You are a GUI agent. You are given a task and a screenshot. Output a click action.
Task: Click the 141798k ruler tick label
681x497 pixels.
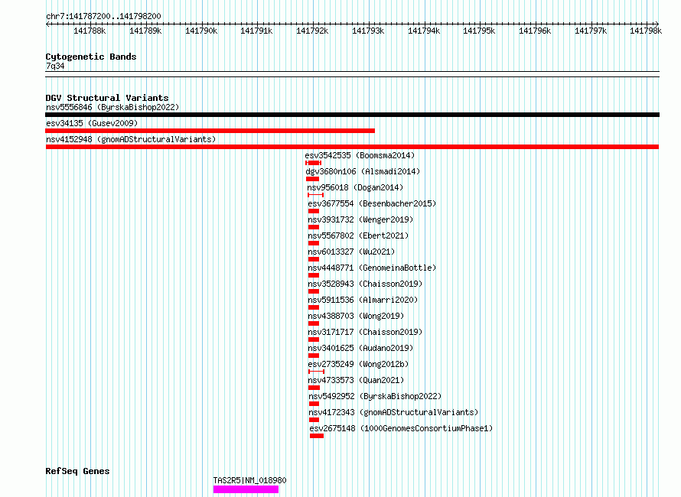646,31
